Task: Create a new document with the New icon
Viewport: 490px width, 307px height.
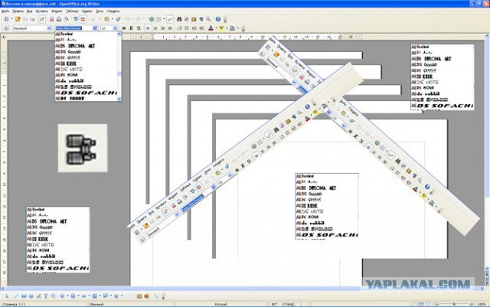Action: [x=7, y=19]
